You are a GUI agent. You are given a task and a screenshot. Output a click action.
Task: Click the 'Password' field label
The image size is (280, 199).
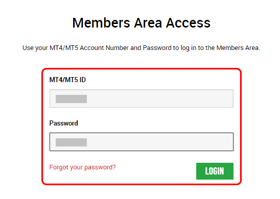[63, 123]
